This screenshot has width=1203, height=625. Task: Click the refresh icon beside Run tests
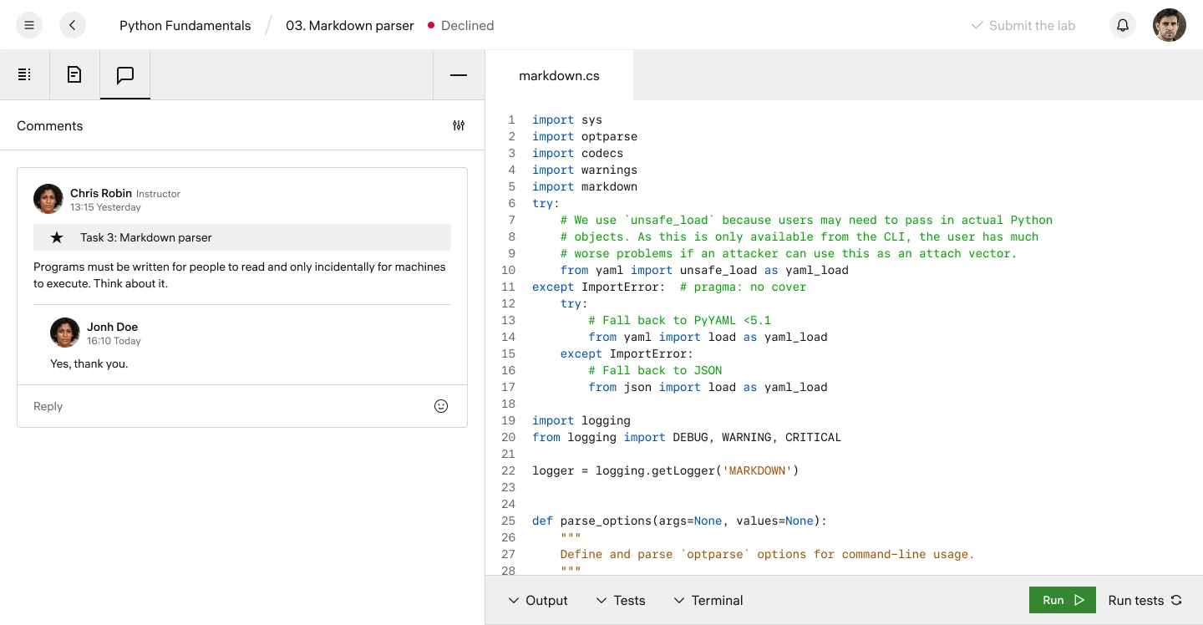click(x=1176, y=600)
